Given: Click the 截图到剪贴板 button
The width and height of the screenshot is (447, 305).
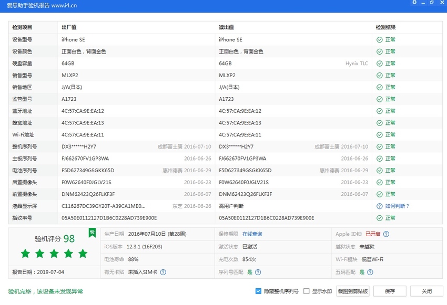Looking at the screenshot, I should coord(353,291).
